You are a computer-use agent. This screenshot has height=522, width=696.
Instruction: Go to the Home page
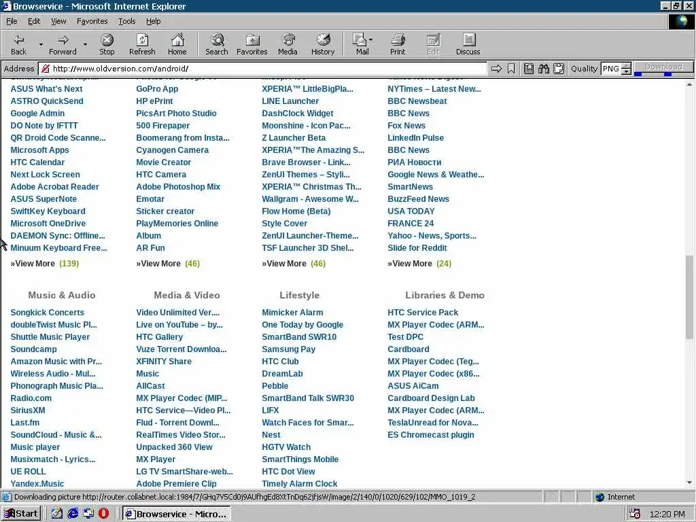point(177,44)
